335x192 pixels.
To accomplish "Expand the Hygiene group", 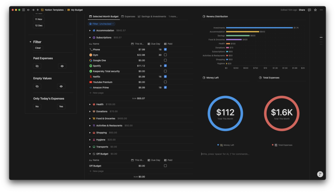I will (x=90, y=140).
